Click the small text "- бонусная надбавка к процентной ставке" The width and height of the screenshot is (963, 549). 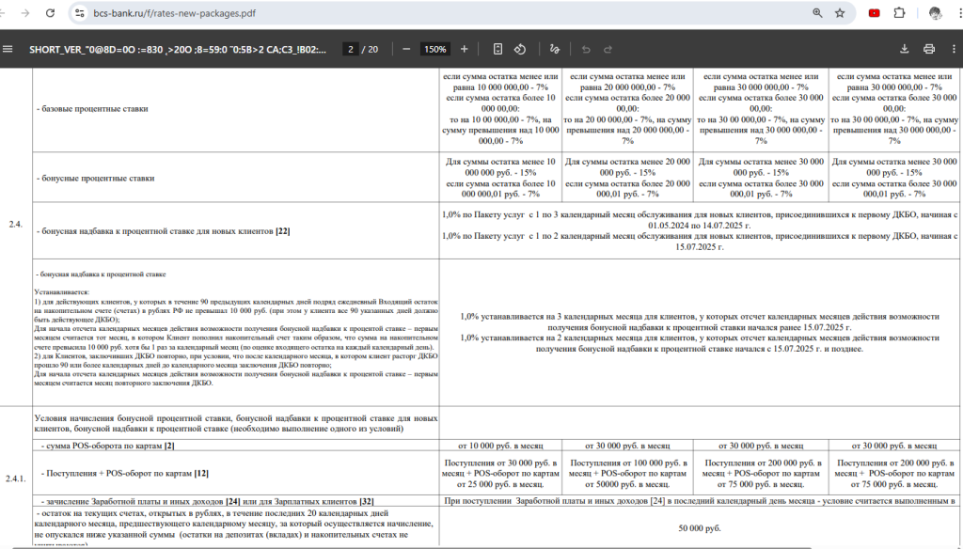pos(102,274)
